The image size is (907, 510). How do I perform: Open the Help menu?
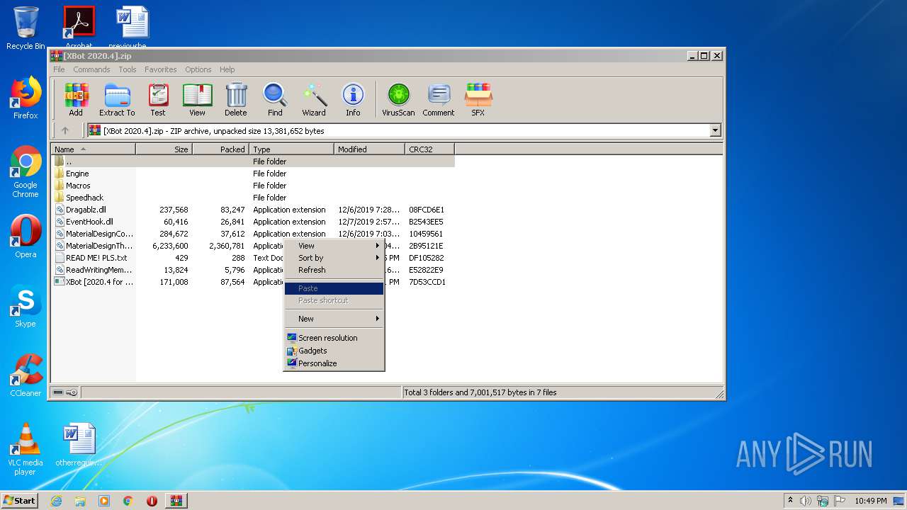coord(227,69)
